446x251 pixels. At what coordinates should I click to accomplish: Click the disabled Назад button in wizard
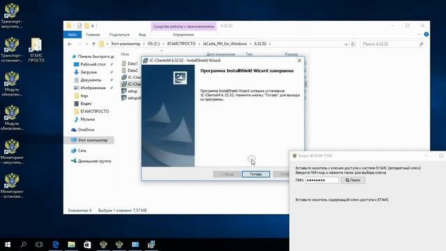coord(227,174)
